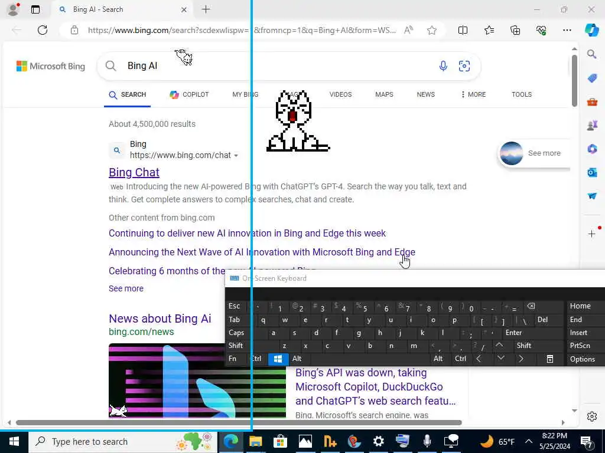Open 'Continuing to deliver new AI innovation' link

pos(247,233)
